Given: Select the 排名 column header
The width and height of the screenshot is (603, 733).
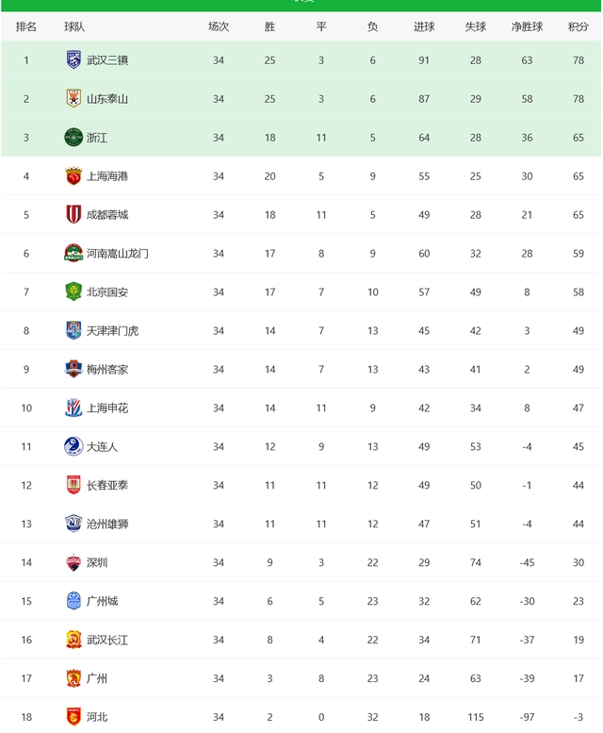Looking at the screenshot, I should [26, 26].
